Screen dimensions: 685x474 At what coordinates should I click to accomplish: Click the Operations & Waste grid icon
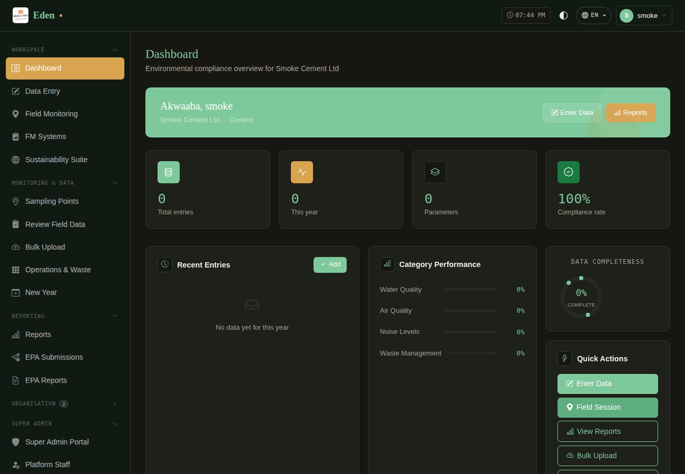[16, 270]
